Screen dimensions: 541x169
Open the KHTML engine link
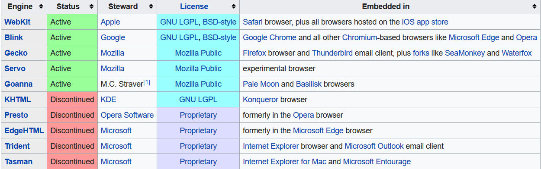tap(18, 100)
